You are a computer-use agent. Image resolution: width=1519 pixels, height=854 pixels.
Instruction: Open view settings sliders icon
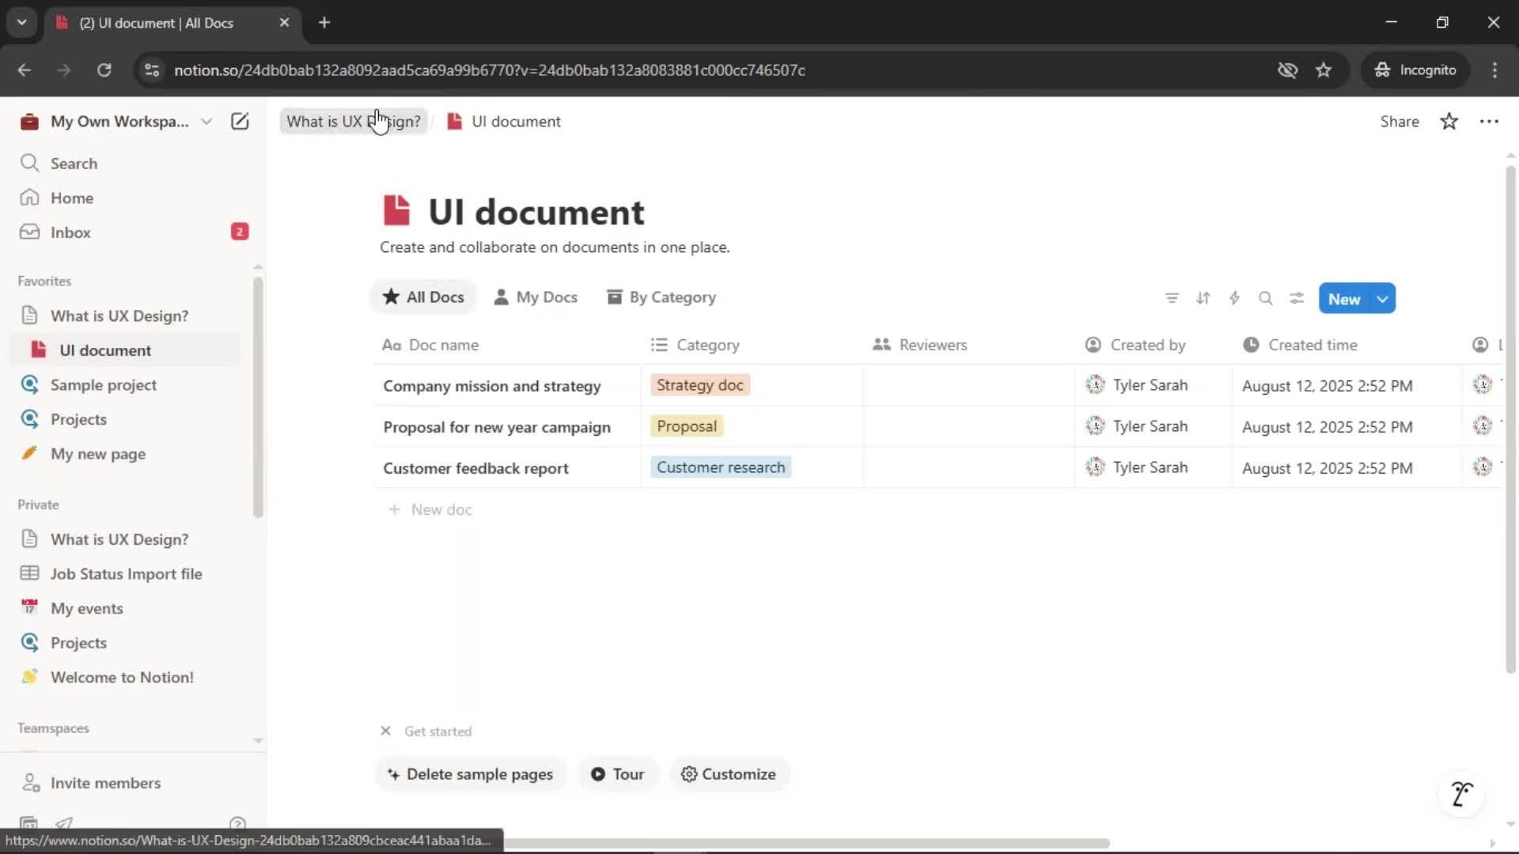tap(1297, 298)
